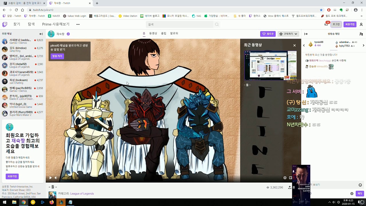
Task: Collapse the stream chat panel arrow
Action: 306,34
